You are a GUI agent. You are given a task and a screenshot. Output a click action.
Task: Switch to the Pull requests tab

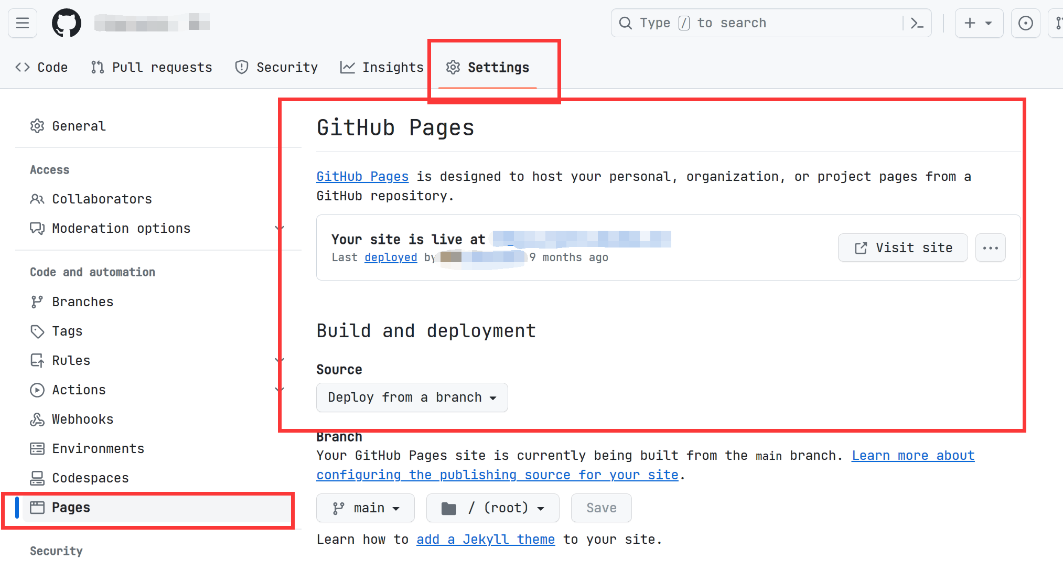tap(152, 68)
